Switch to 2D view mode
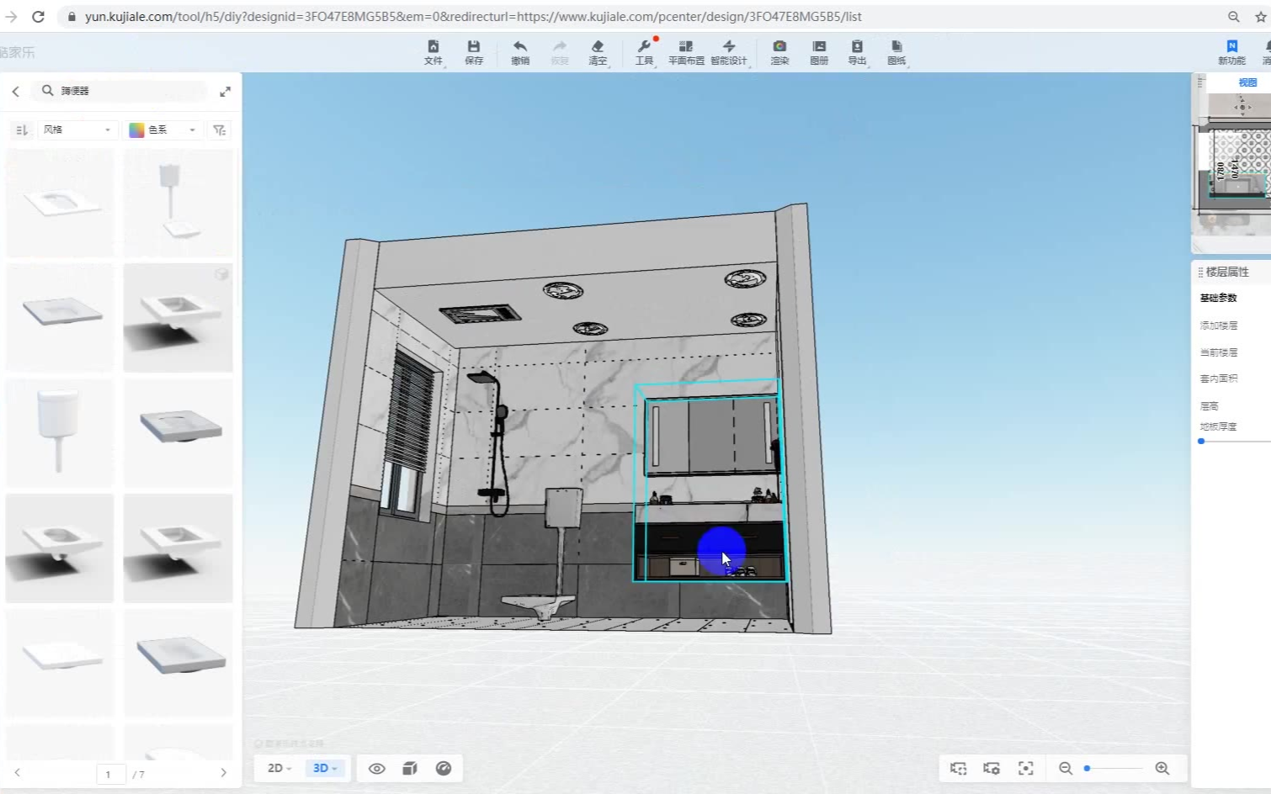Image resolution: width=1271 pixels, height=794 pixels. [x=279, y=769]
